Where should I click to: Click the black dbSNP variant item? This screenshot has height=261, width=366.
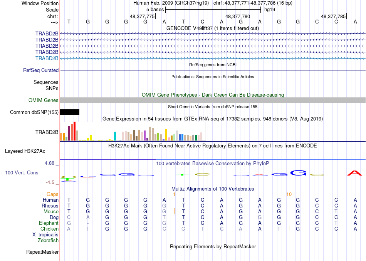70,112
